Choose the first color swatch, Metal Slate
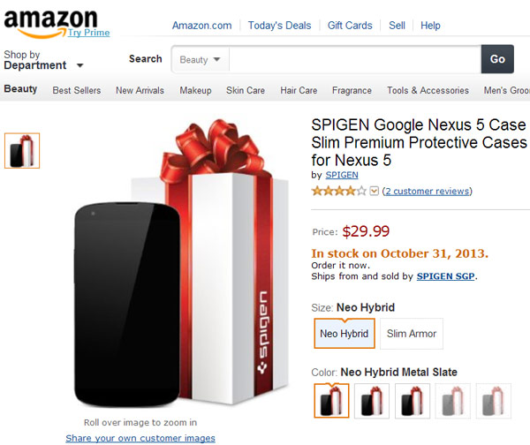This screenshot has height=445, width=530. [x=331, y=400]
